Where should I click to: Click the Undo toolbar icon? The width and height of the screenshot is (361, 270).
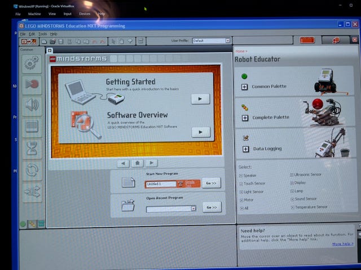pyautogui.click(x=94, y=42)
